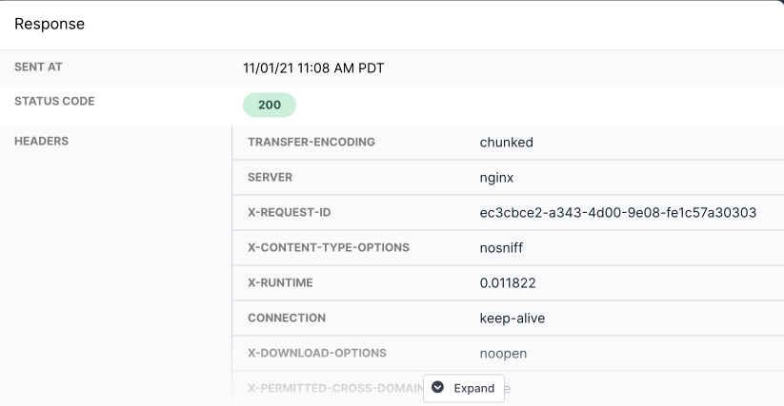Select the nosniff header value
This screenshot has height=406, width=784.
coord(502,247)
